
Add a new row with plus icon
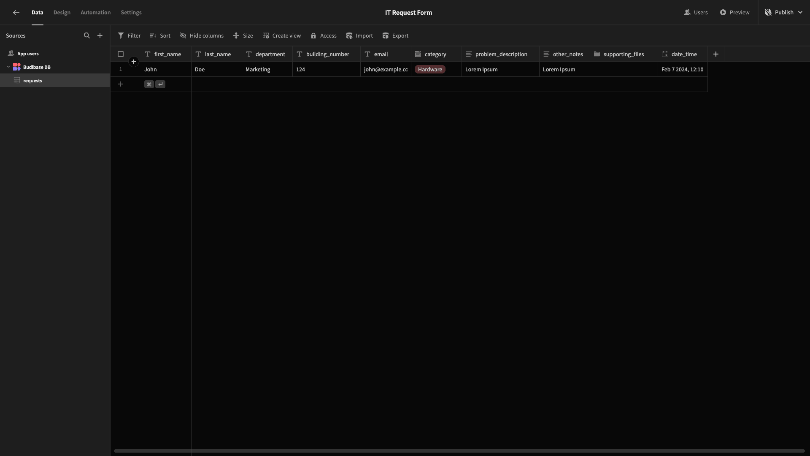[x=121, y=84]
